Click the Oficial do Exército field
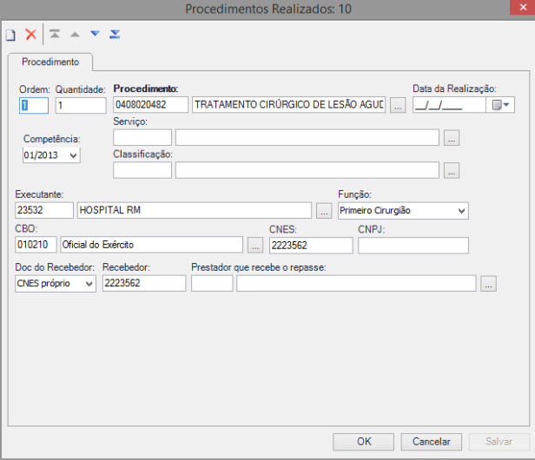 (151, 245)
